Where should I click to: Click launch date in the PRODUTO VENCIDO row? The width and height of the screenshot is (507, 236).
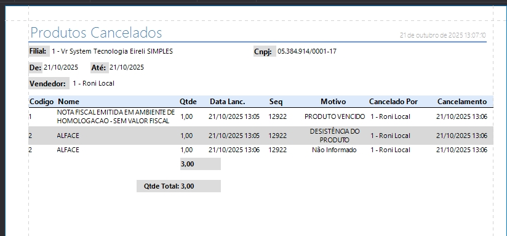click(x=234, y=116)
